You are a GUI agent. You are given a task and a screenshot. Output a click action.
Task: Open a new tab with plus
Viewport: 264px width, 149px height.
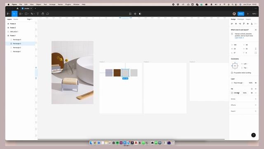35,8
